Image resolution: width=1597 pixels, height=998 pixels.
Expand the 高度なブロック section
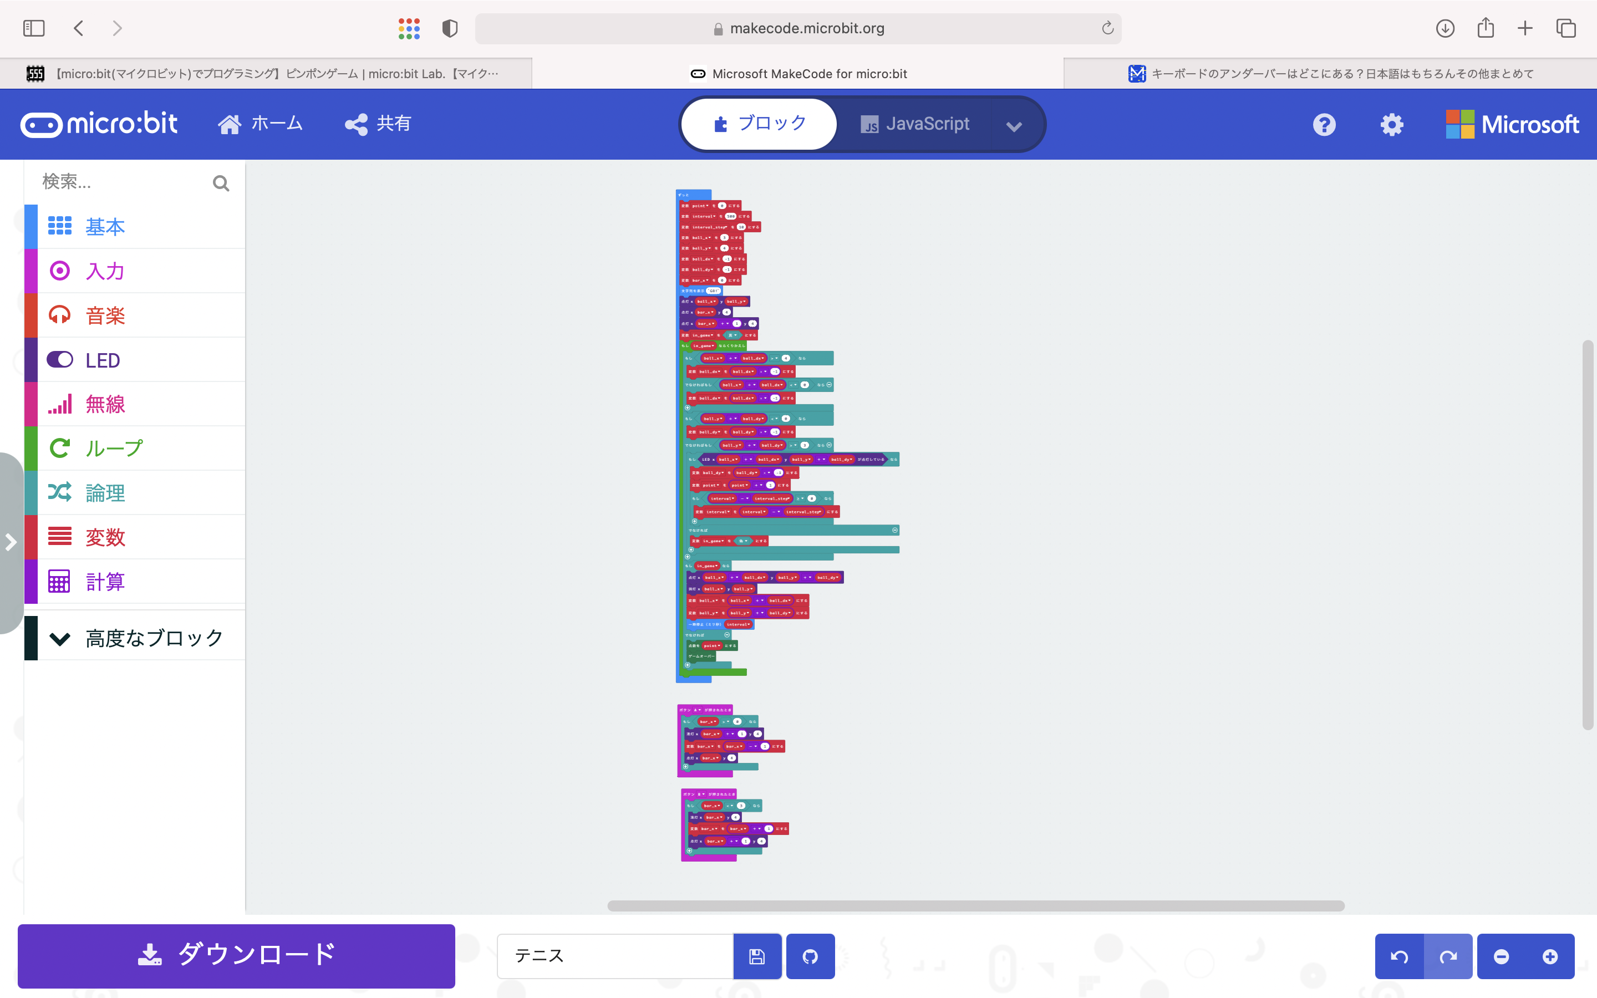154,637
